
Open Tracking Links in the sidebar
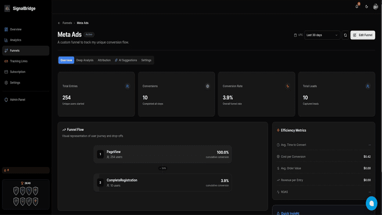tap(25, 61)
